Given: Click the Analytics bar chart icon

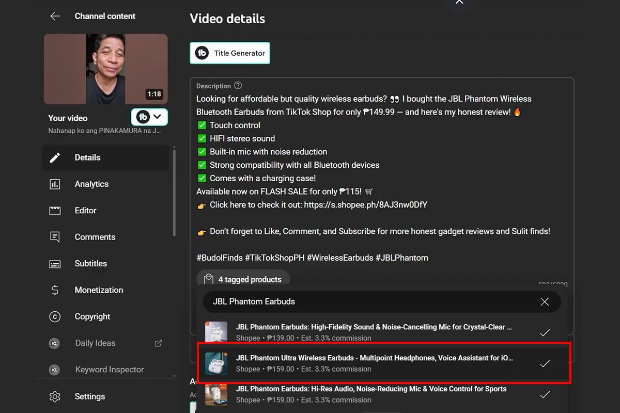Looking at the screenshot, I should 55,184.
